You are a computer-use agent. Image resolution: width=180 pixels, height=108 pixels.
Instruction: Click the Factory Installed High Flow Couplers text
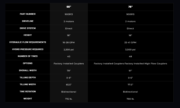[146, 64]
